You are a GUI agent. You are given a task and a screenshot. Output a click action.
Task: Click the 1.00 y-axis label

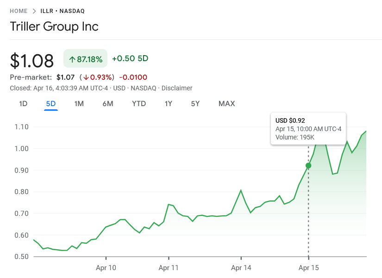coord(21,149)
